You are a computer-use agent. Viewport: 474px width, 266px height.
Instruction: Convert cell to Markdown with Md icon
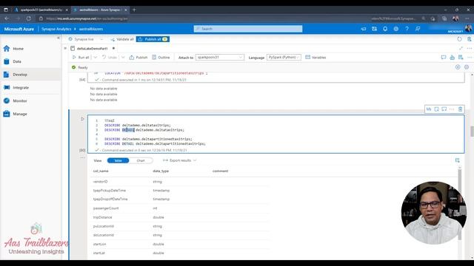(x=428, y=109)
